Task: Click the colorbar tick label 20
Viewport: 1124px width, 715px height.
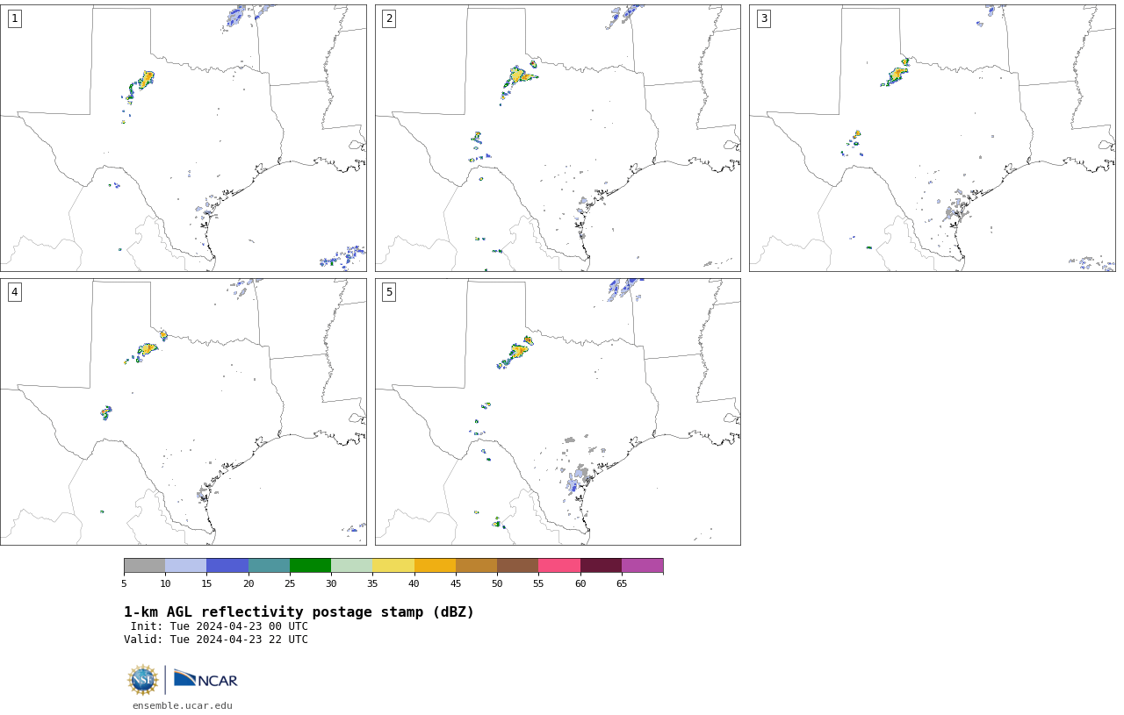Action: point(249,583)
